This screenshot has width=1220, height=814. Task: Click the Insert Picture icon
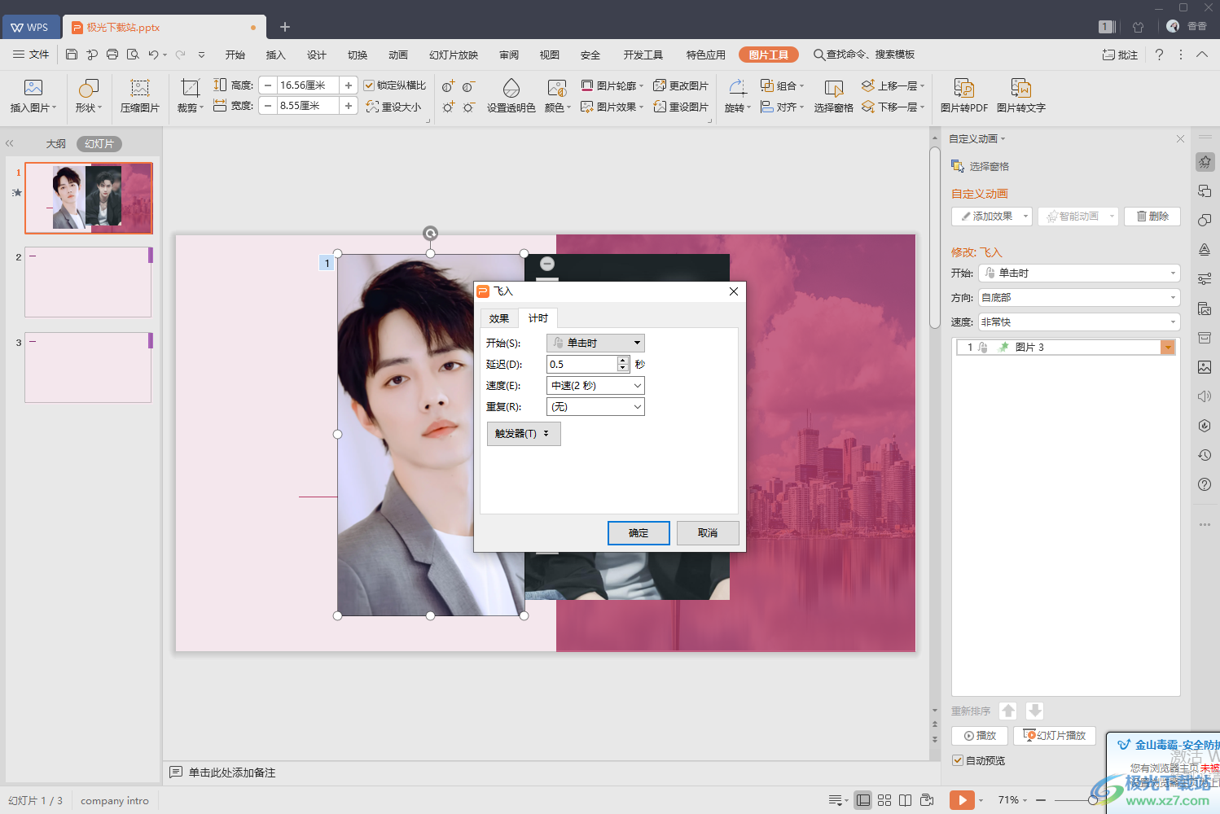pyautogui.click(x=33, y=88)
